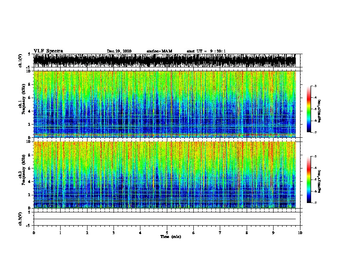Click the ch.1 PSD color bar

tap(309, 109)
